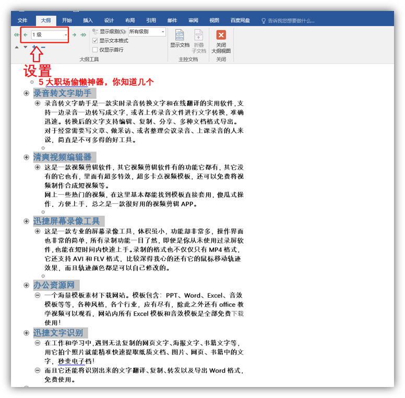This screenshot has width=405, height=398.
Task: Select the heading 迅捷屏幕录像工具
Action: pos(66,221)
